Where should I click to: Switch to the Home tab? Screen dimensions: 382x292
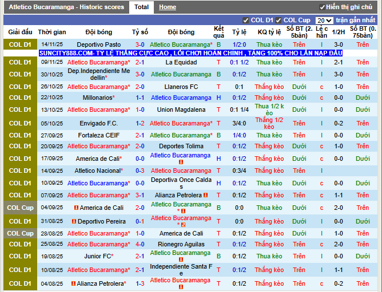pos(168,7)
